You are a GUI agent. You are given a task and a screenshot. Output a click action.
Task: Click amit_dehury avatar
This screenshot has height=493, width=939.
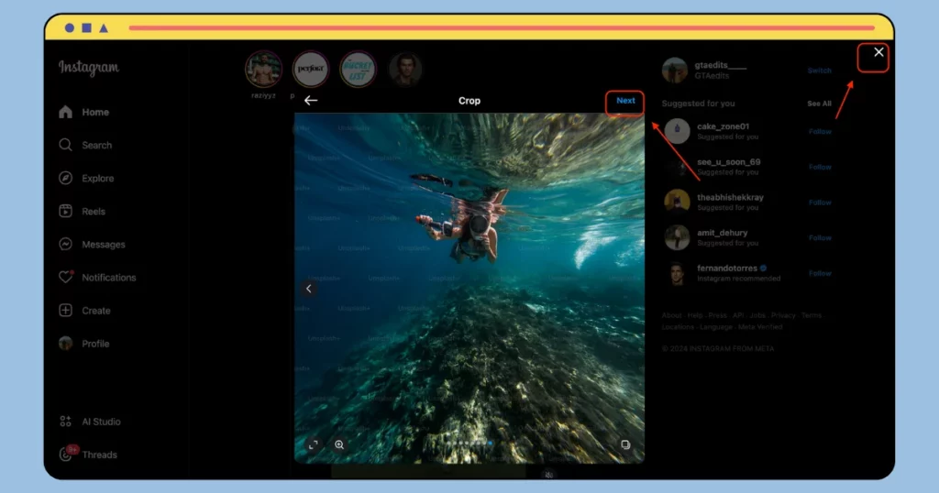(x=678, y=237)
